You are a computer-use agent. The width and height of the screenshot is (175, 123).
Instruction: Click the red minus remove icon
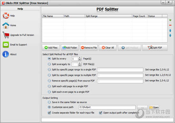(x=170, y=25)
